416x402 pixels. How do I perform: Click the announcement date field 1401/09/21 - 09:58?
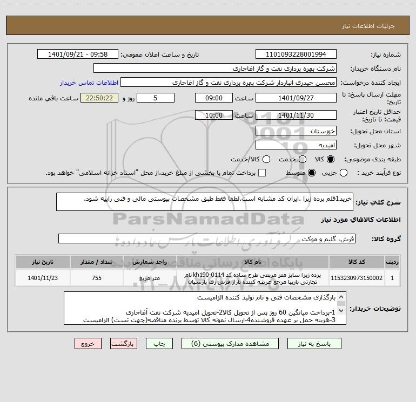[78, 54]
